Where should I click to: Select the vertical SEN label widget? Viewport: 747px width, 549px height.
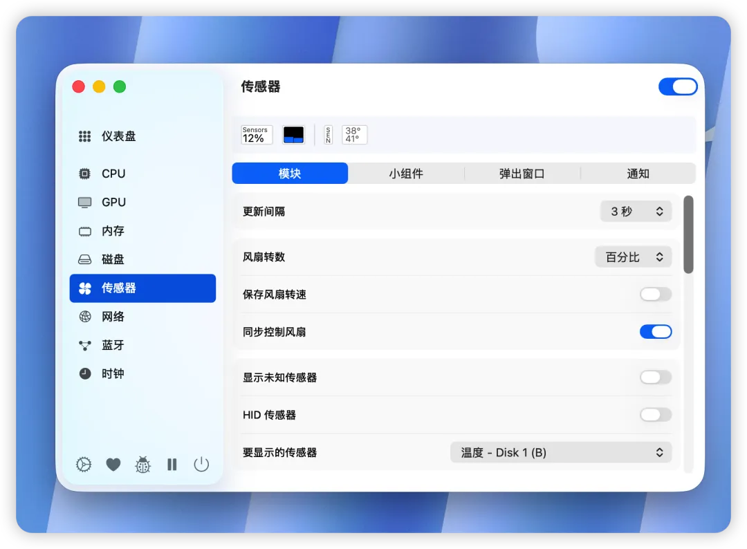(329, 135)
